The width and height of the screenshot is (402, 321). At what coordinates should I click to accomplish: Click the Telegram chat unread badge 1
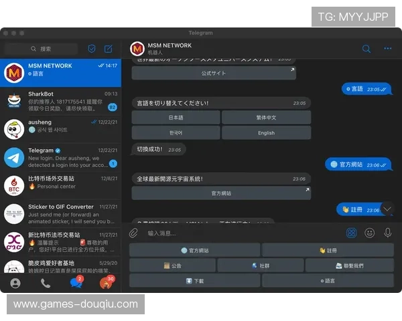pyautogui.click(x=113, y=163)
